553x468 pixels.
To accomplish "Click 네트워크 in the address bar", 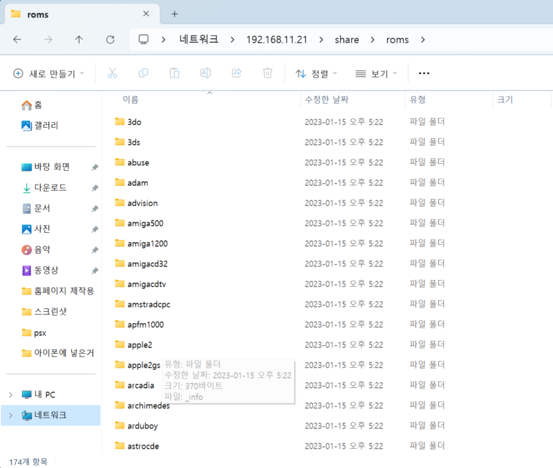I will click(x=198, y=39).
